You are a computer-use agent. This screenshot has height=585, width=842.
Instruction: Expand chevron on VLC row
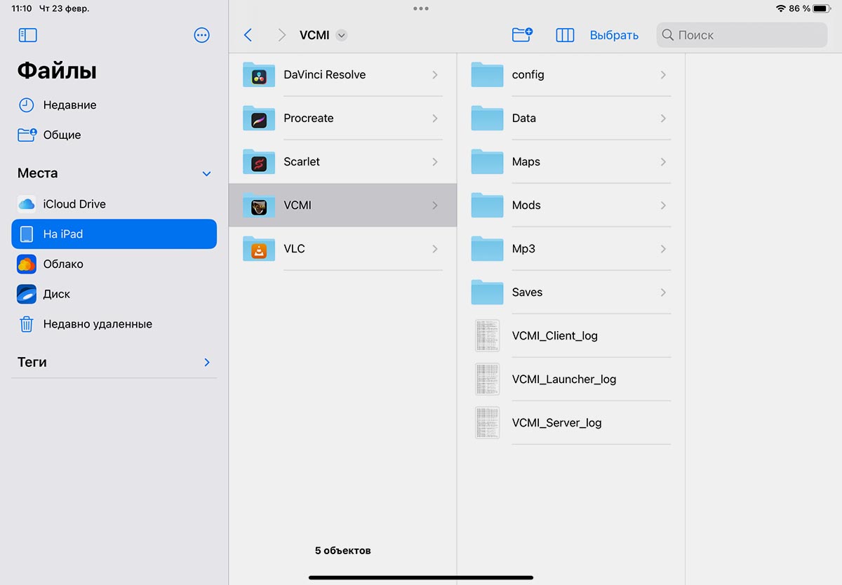pos(435,249)
